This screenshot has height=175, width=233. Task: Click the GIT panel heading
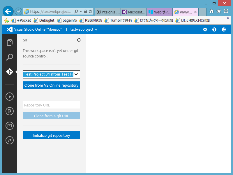[x=25, y=40]
